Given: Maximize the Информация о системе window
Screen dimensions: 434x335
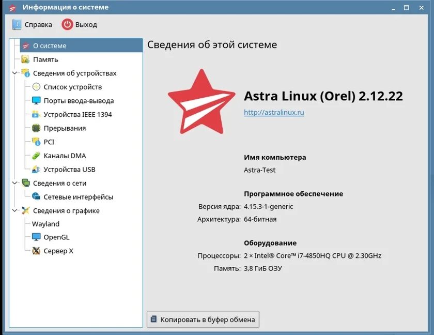Looking at the screenshot, I should (x=406, y=8).
